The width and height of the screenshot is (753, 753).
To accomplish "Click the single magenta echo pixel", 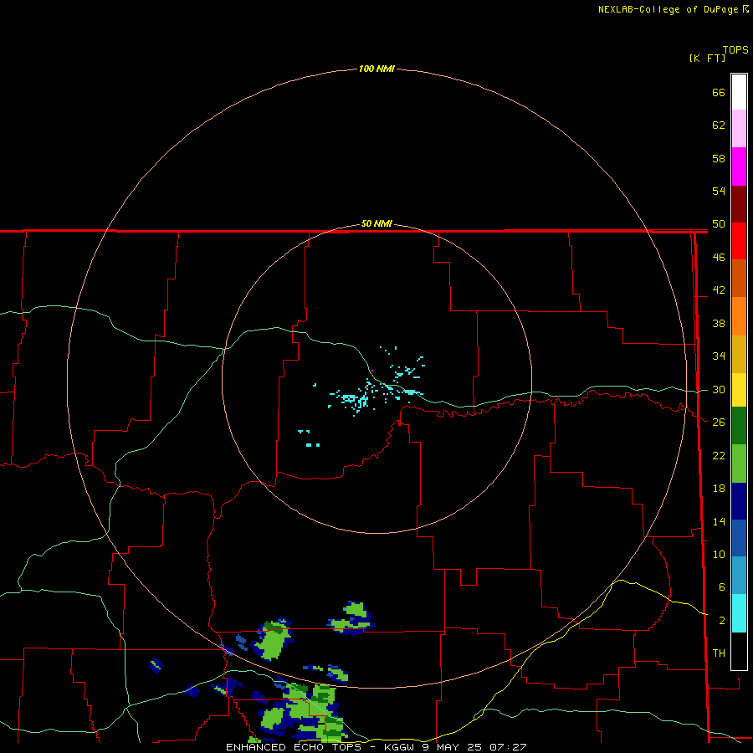I will click(x=372, y=371).
